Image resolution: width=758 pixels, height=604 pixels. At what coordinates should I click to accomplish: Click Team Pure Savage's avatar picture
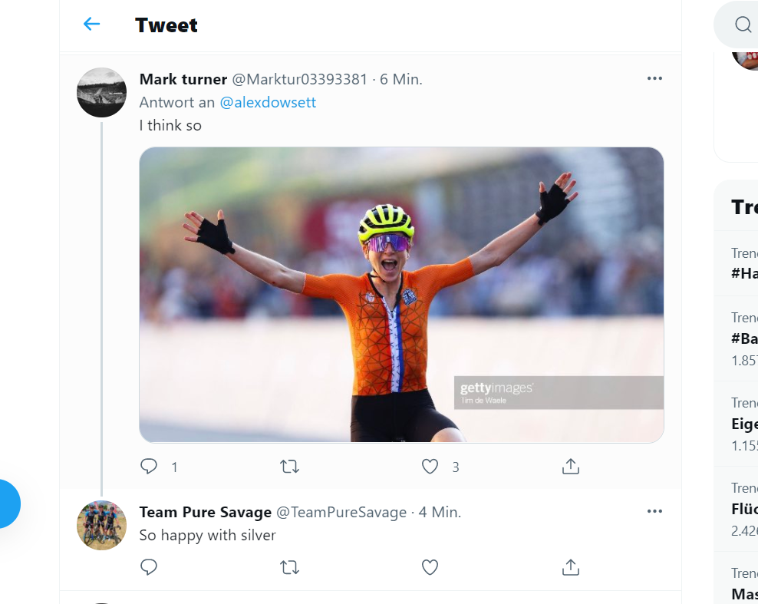(x=101, y=525)
